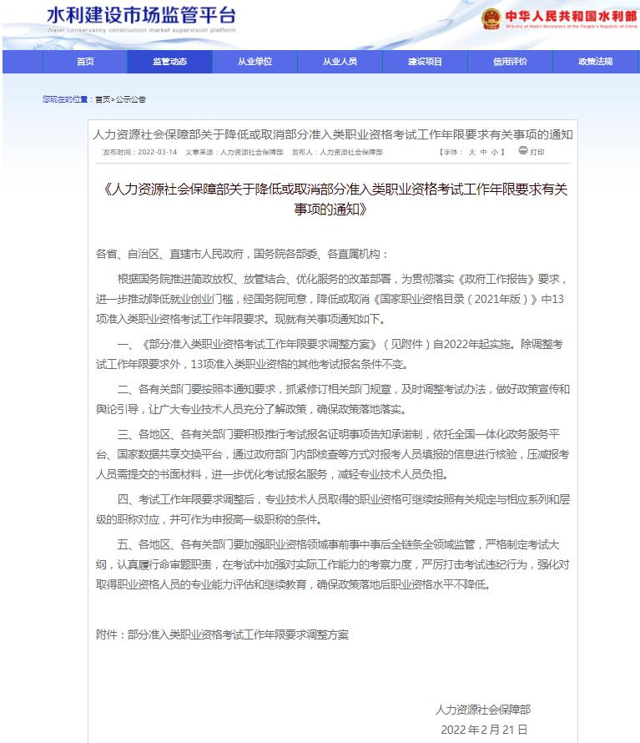Click the national emblem icon of 水利部

click(x=491, y=19)
